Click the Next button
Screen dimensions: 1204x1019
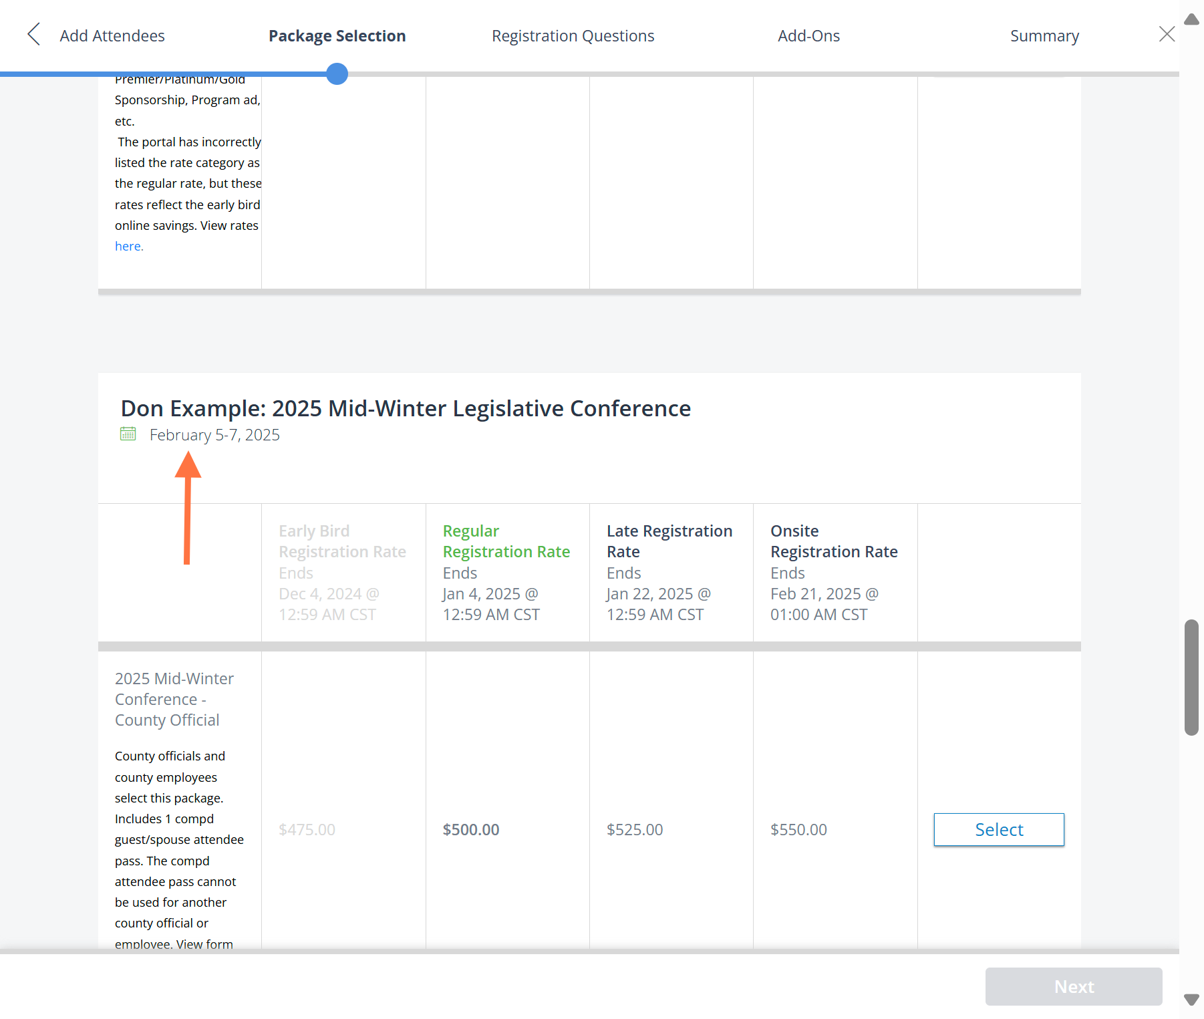1074,986
